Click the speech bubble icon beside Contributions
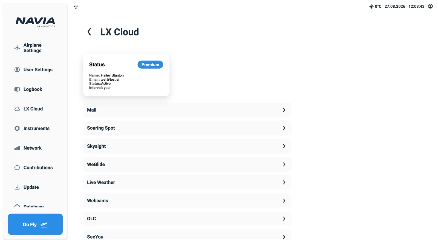 tap(17, 168)
